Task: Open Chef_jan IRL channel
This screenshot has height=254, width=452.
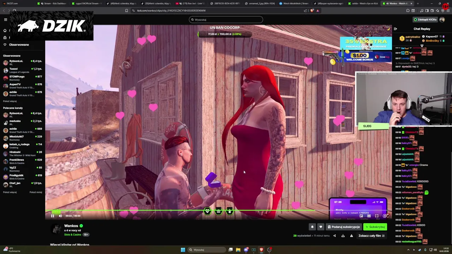Action: [23, 185]
